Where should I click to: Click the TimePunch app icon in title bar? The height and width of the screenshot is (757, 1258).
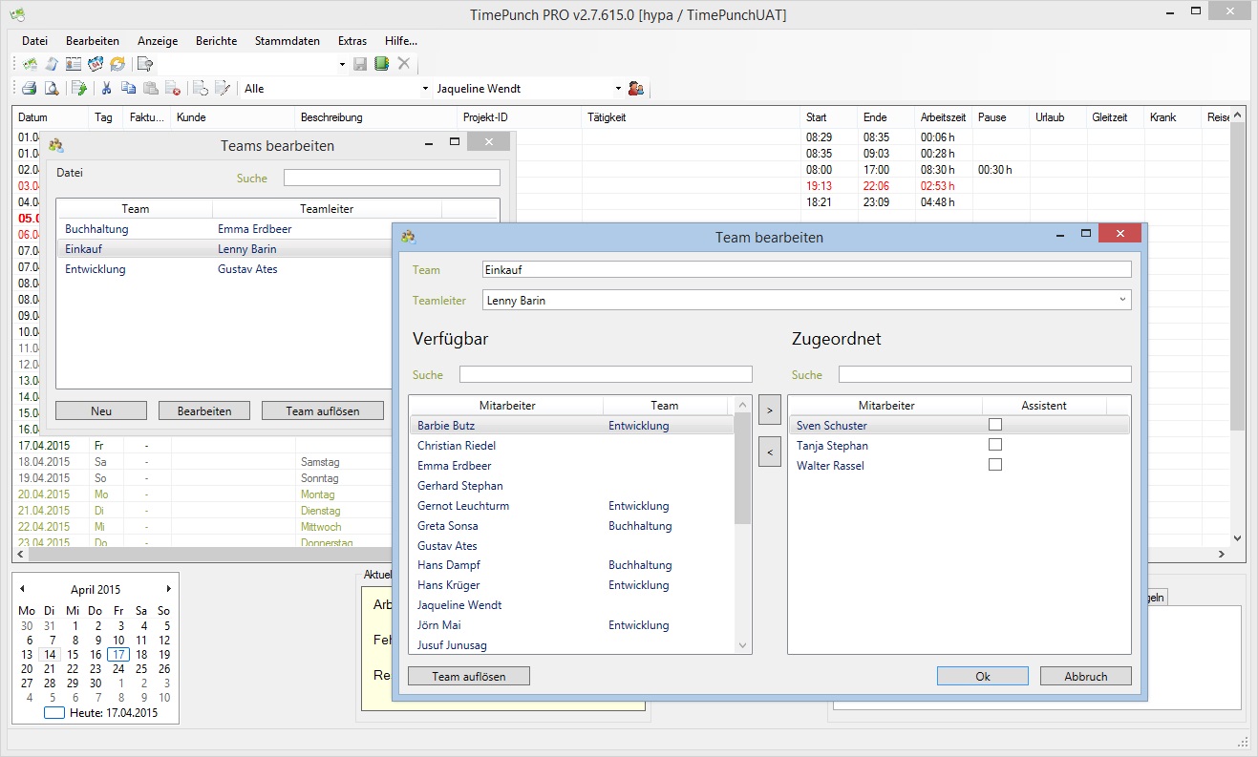tap(17, 15)
